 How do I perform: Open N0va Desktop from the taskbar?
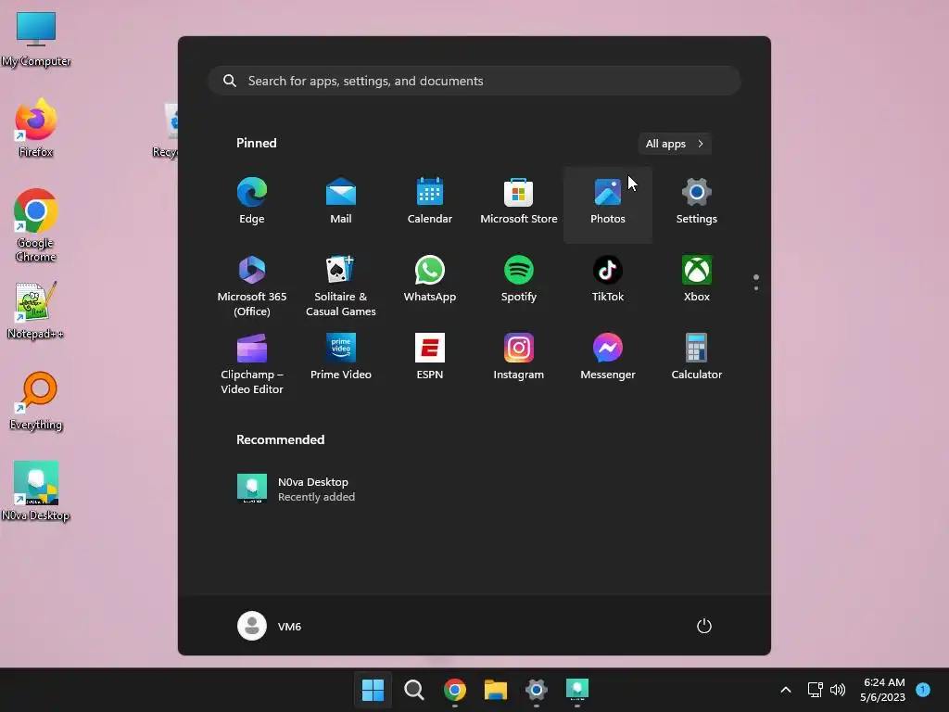coord(576,690)
